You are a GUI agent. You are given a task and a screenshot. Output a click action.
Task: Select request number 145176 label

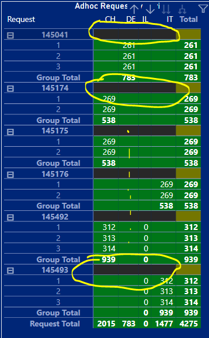(x=55, y=174)
